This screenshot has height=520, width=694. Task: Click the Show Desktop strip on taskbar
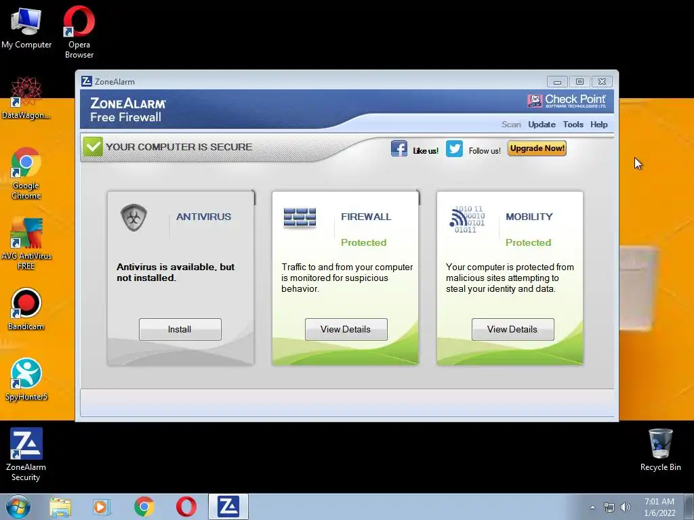click(689, 506)
